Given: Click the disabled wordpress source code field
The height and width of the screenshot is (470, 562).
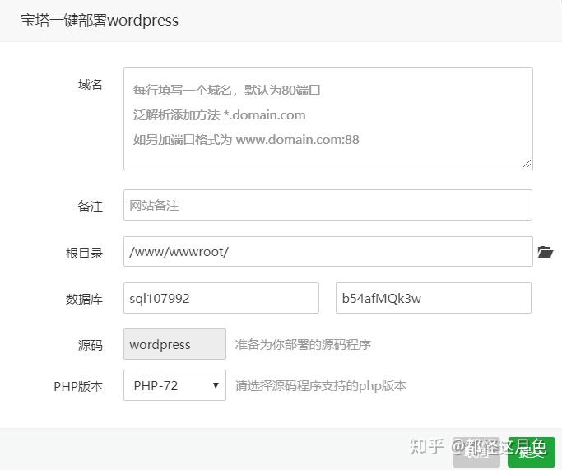Looking at the screenshot, I should 174,344.
